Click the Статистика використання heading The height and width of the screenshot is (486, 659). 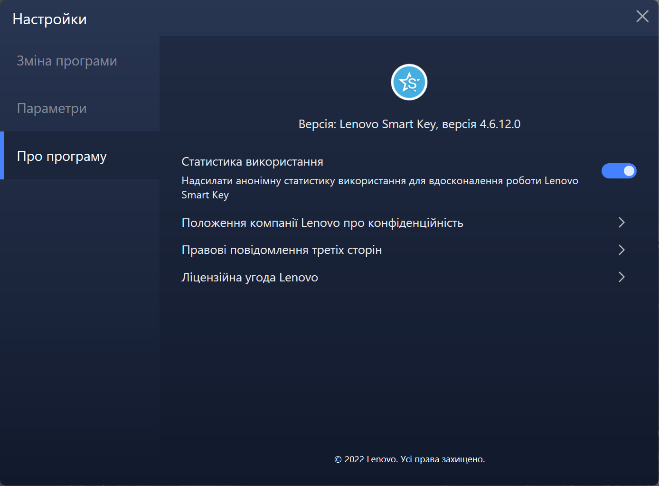pyautogui.click(x=252, y=162)
